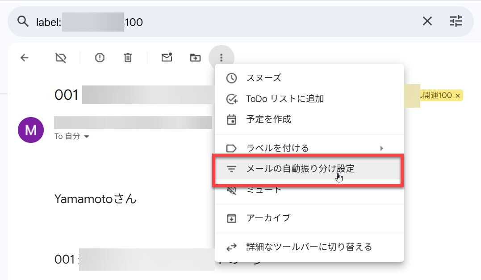Image resolution: width=481 pixels, height=280 pixels.
Task: Click the remove label icon in toolbar
Action: [x=60, y=57]
